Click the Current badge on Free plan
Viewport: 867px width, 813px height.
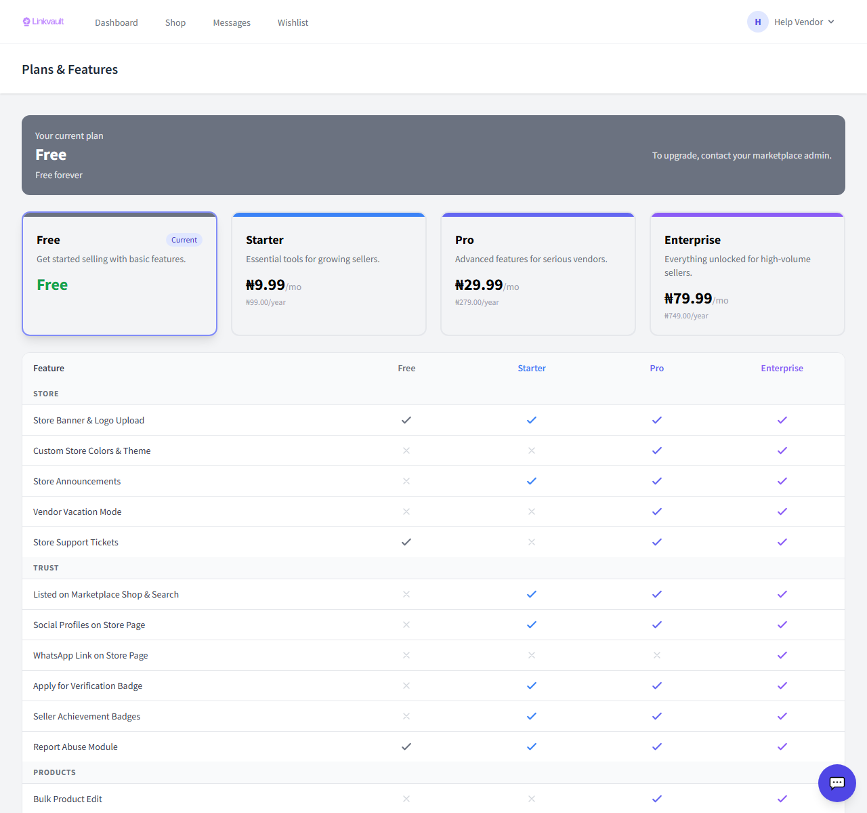tap(184, 240)
